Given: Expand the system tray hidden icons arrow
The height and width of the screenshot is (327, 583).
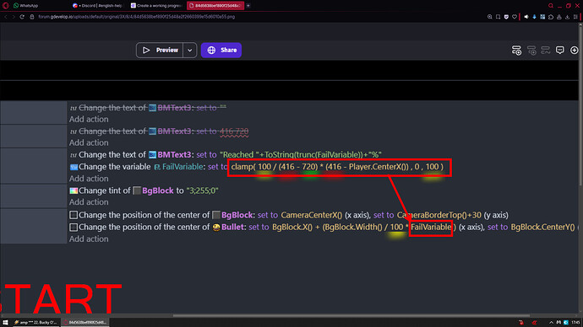Looking at the screenshot, I should pos(551,323).
